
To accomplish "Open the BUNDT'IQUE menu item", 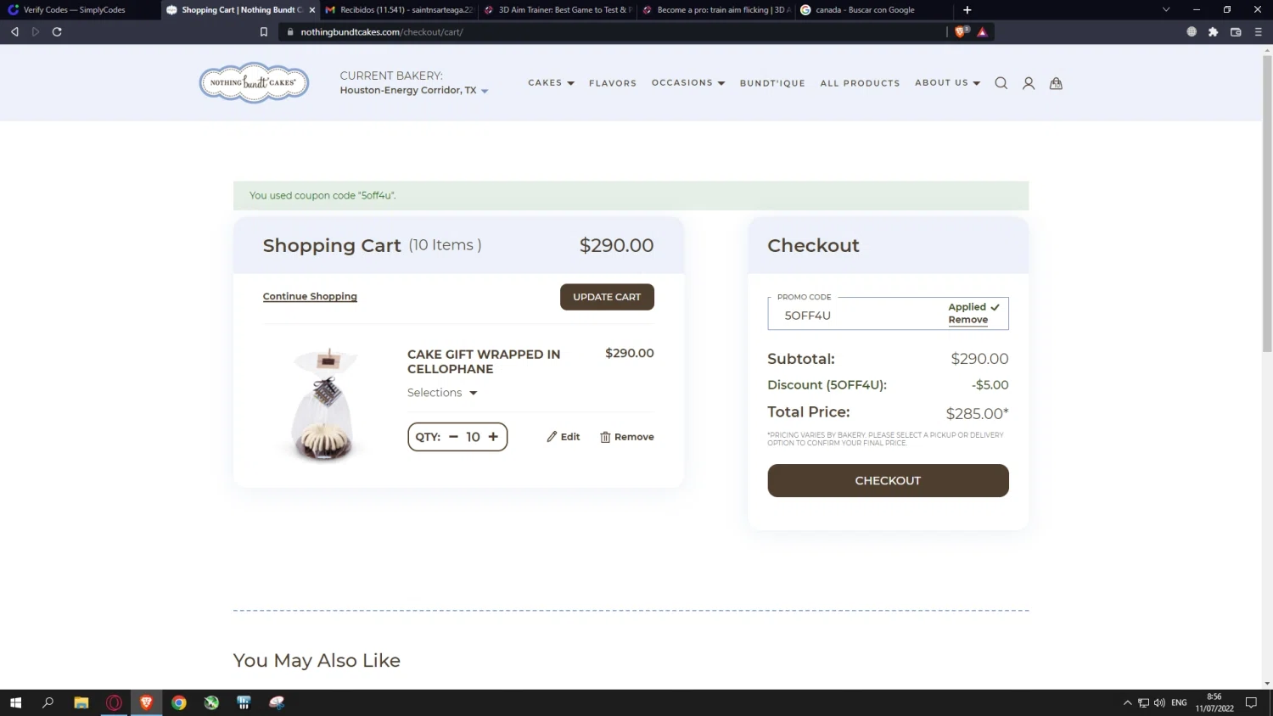I will [x=772, y=83].
